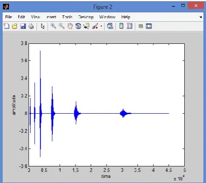Viewport: 206px width, 183px height.
Task: Insert a Legend using toolbar icon
Action: [129, 26]
